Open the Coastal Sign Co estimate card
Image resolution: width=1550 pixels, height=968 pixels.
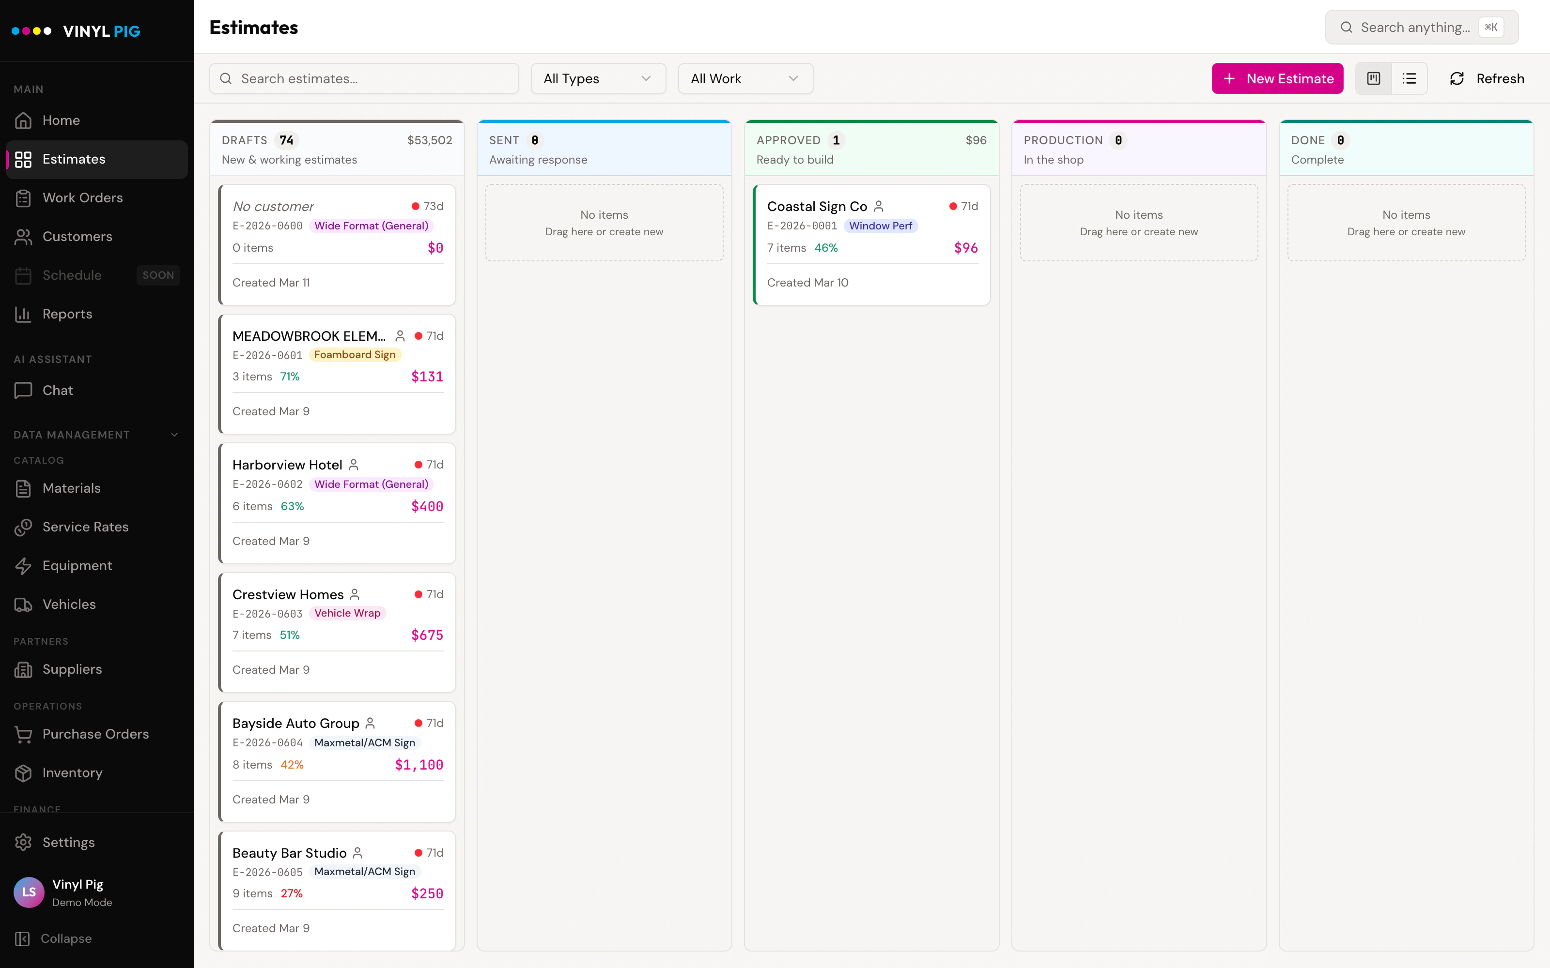click(872, 244)
